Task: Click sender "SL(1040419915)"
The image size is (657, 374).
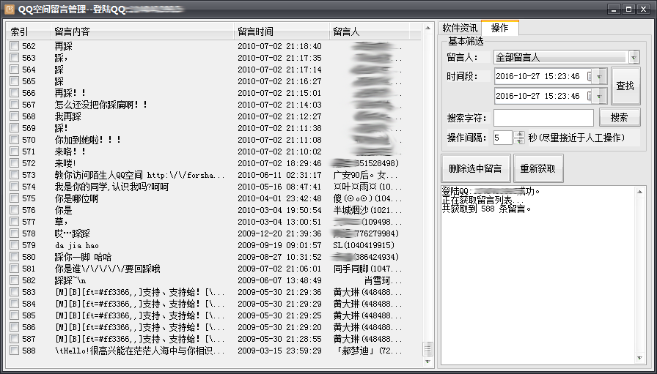Action: click(364, 245)
